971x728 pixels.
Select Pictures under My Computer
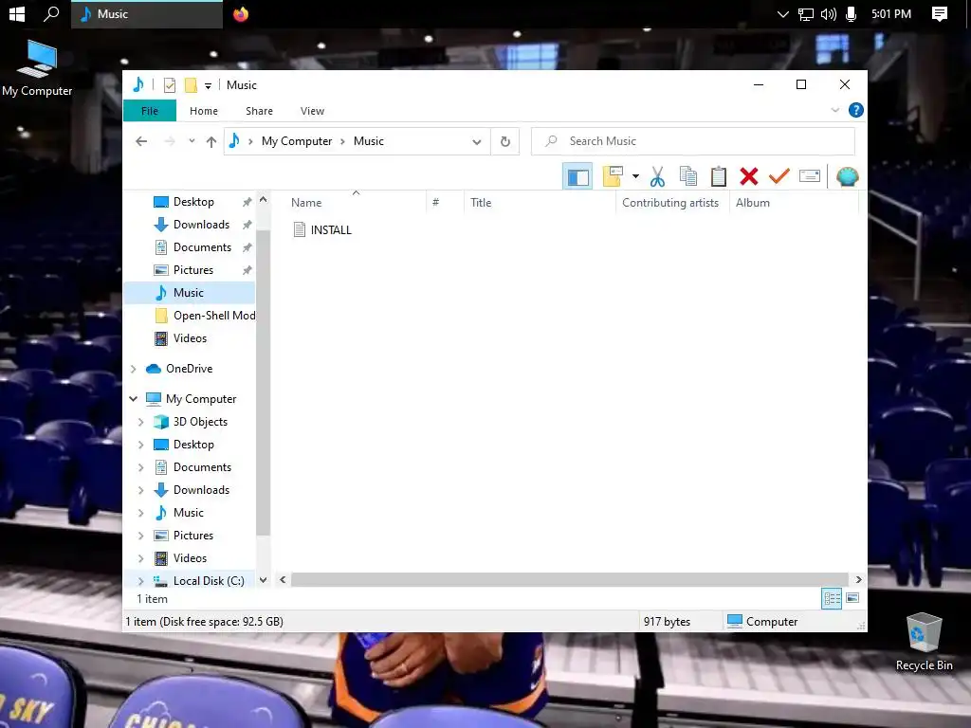(192, 536)
